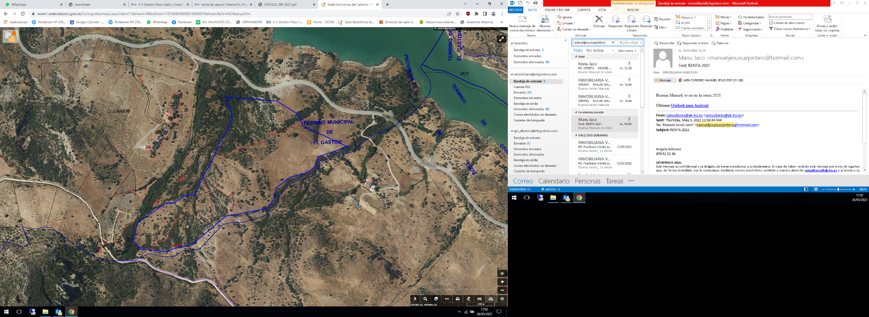Screen dimensions: 869x317
Task: Open the Limpiar dropdown in Outlook ribbon
Action: pos(566,24)
